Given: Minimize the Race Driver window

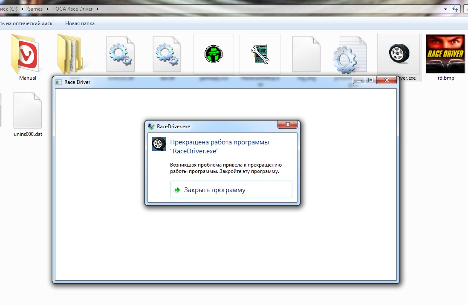Looking at the screenshot, I should [x=359, y=80].
